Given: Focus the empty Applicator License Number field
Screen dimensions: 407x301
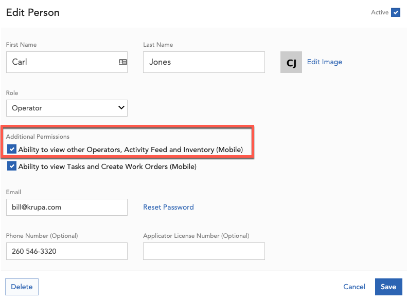Looking at the screenshot, I should [x=204, y=251].
